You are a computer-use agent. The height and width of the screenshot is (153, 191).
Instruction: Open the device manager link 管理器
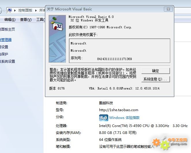coord(6,40)
